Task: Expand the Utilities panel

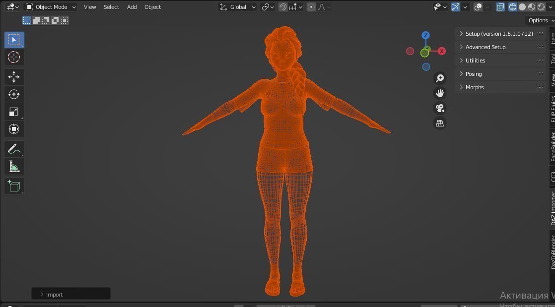Action: tap(500, 61)
